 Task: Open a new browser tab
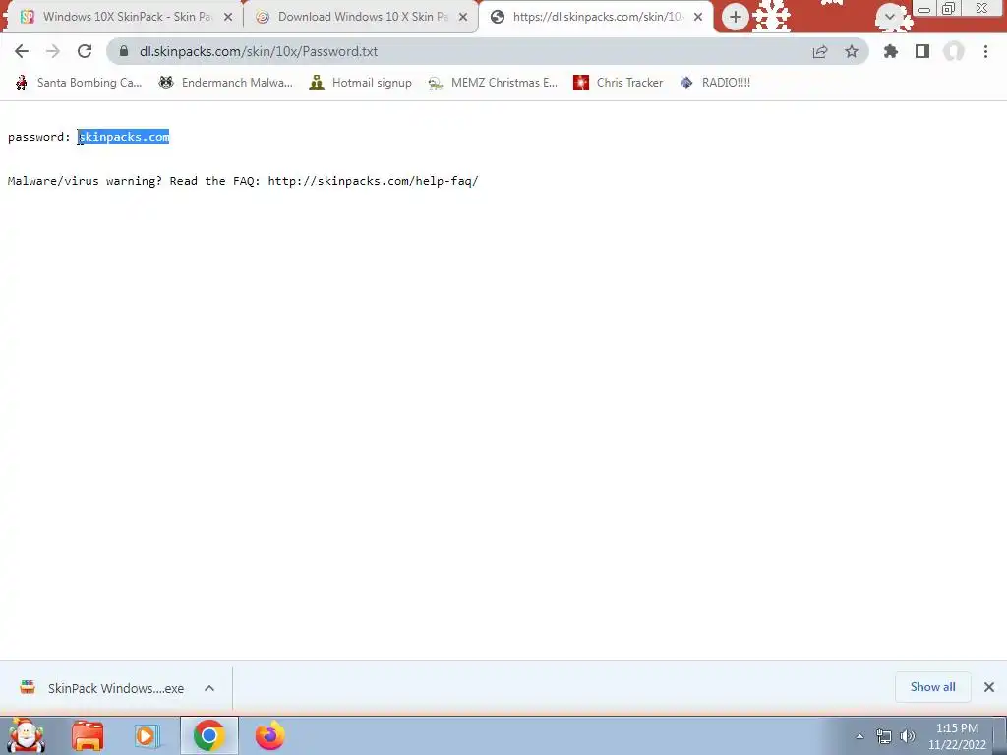click(736, 17)
